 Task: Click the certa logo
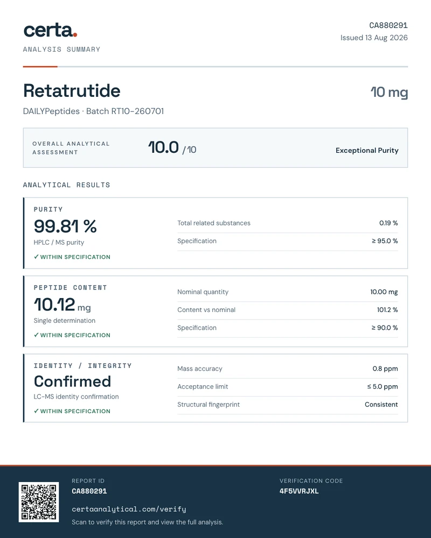point(50,31)
